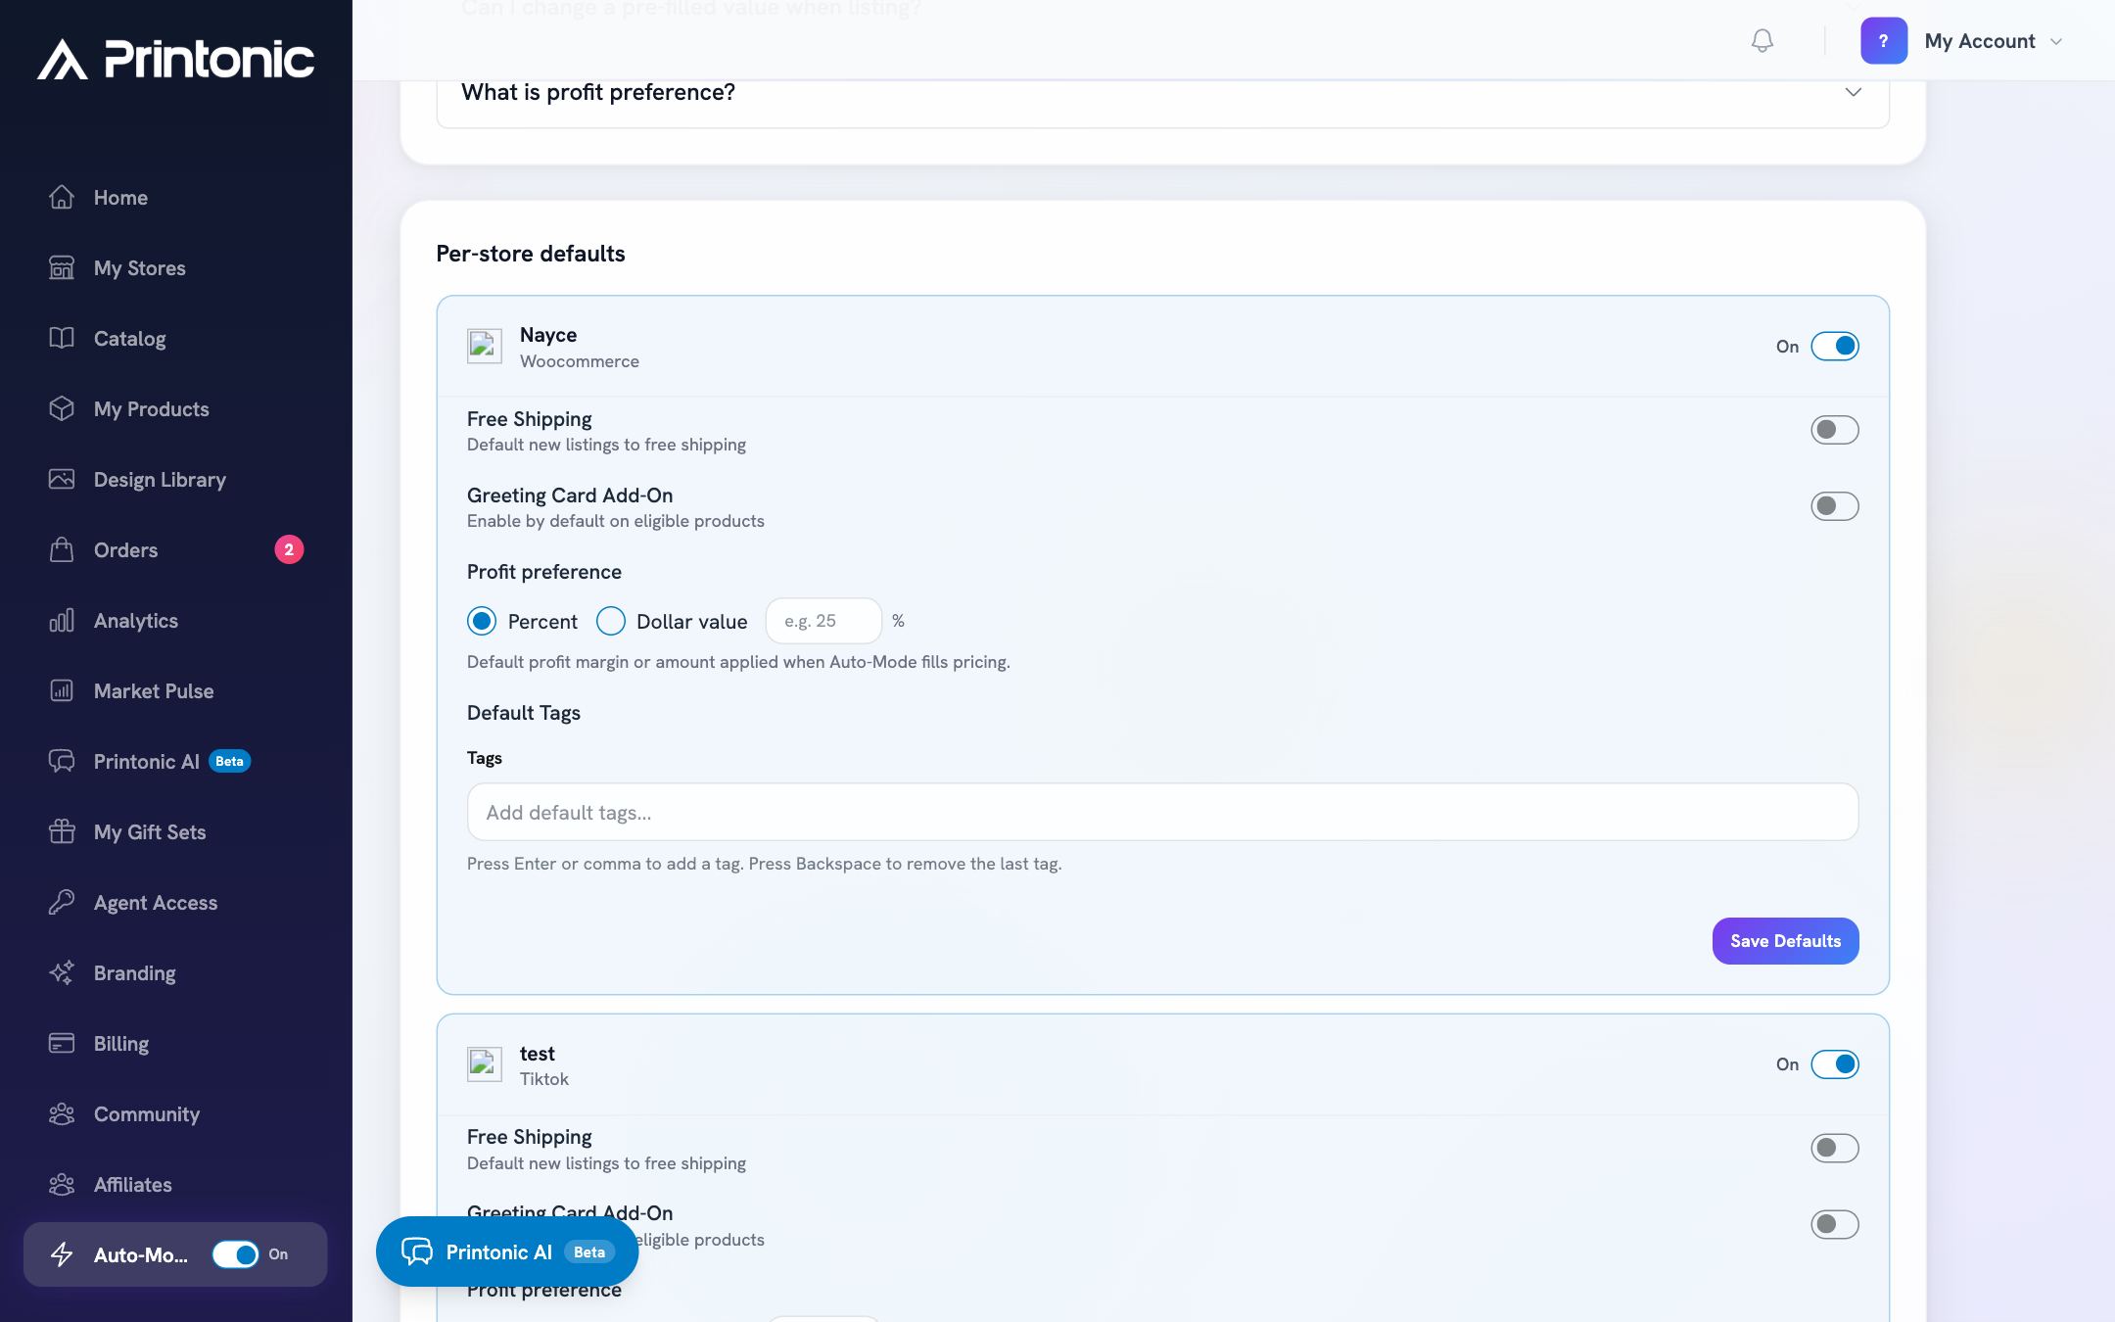Open Branding page
Image resolution: width=2115 pixels, height=1322 pixels.
pyautogui.click(x=175, y=972)
